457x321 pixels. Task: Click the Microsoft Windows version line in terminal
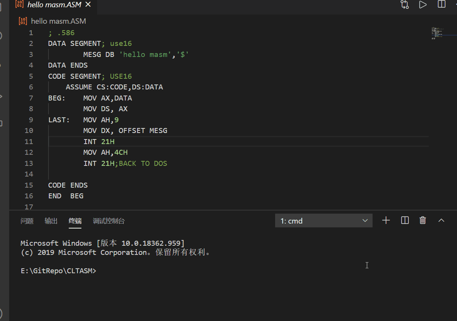click(x=102, y=243)
